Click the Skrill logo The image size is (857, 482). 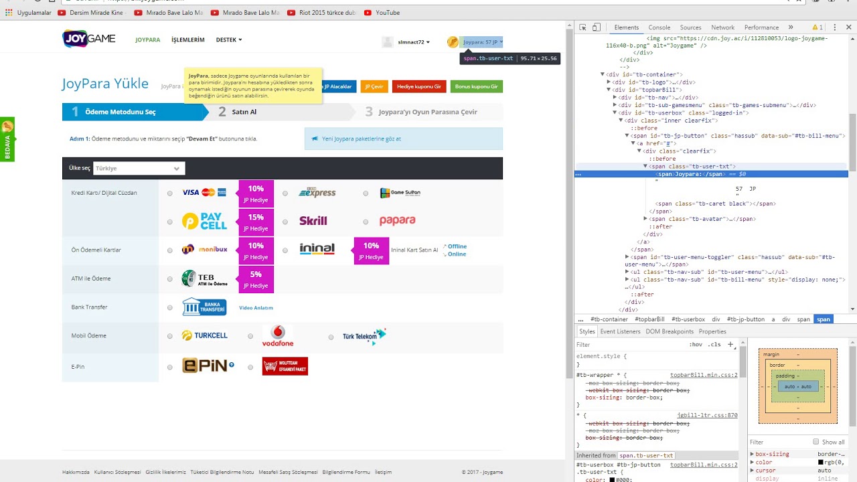313,221
